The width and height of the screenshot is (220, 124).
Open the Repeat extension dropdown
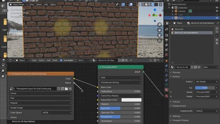(x=41, y=103)
